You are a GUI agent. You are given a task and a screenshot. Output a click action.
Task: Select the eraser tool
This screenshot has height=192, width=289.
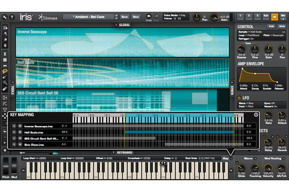pyautogui.click(x=5, y=89)
